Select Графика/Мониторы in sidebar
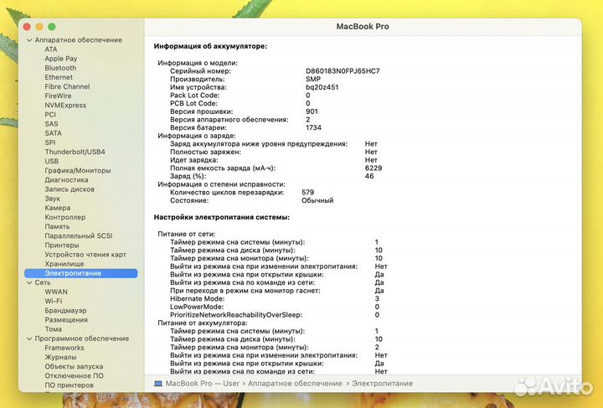Screen dimensions: 603x408 78,170
